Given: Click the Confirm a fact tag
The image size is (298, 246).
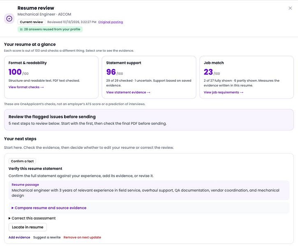Looking at the screenshot, I should click(22, 161).
